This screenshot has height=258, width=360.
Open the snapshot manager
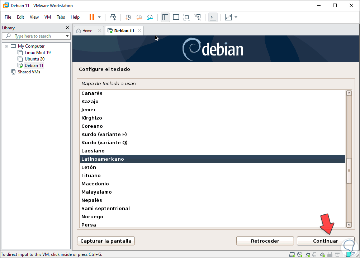pos(150,17)
